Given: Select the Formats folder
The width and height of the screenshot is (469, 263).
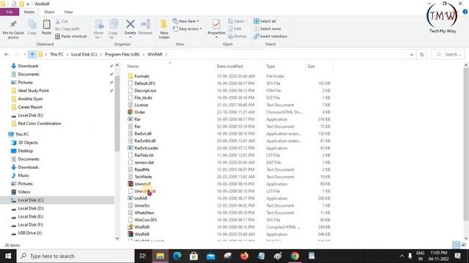Looking at the screenshot, I should [x=141, y=76].
